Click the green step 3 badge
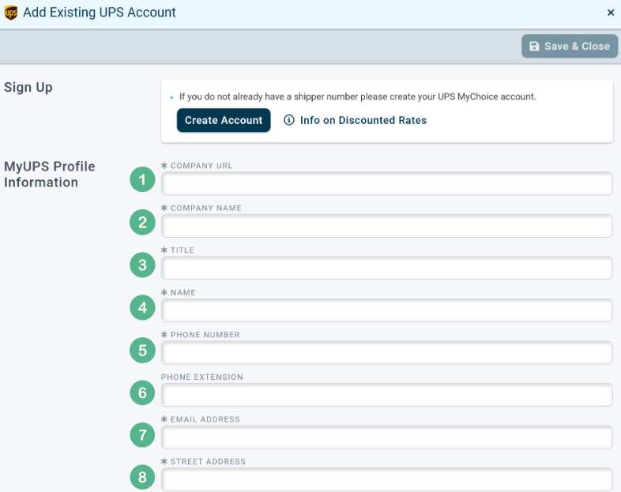 (x=142, y=265)
